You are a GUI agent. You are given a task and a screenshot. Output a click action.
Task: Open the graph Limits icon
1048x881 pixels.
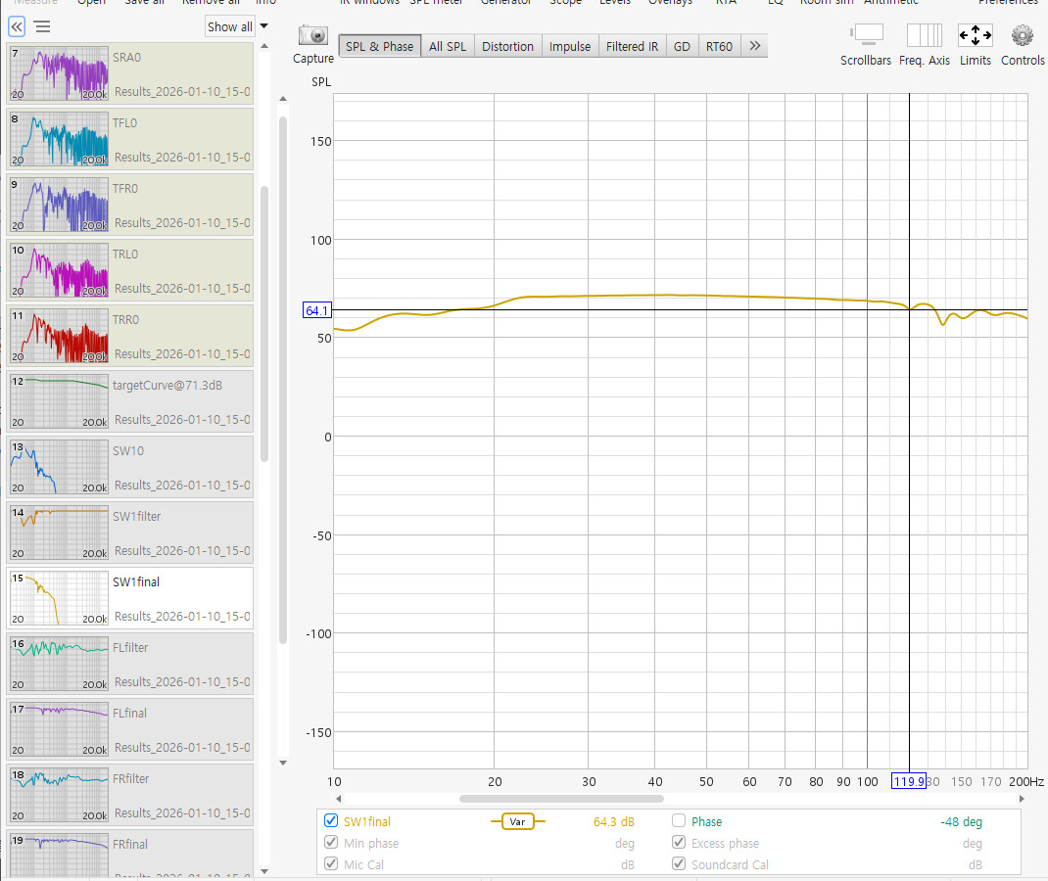click(975, 36)
